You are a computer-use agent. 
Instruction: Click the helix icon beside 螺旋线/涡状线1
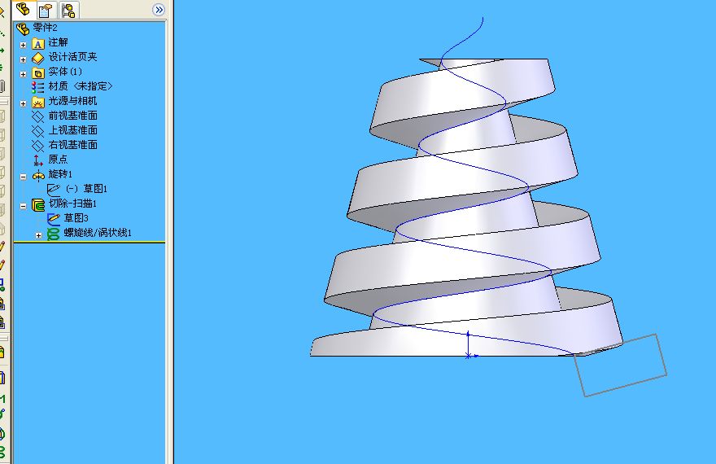pyautogui.click(x=54, y=234)
